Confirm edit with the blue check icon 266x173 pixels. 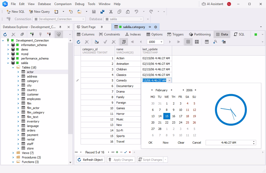(126, 152)
